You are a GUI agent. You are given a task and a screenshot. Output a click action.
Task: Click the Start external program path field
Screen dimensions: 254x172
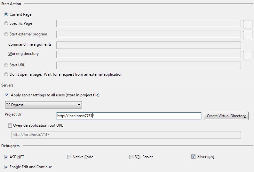148,34
